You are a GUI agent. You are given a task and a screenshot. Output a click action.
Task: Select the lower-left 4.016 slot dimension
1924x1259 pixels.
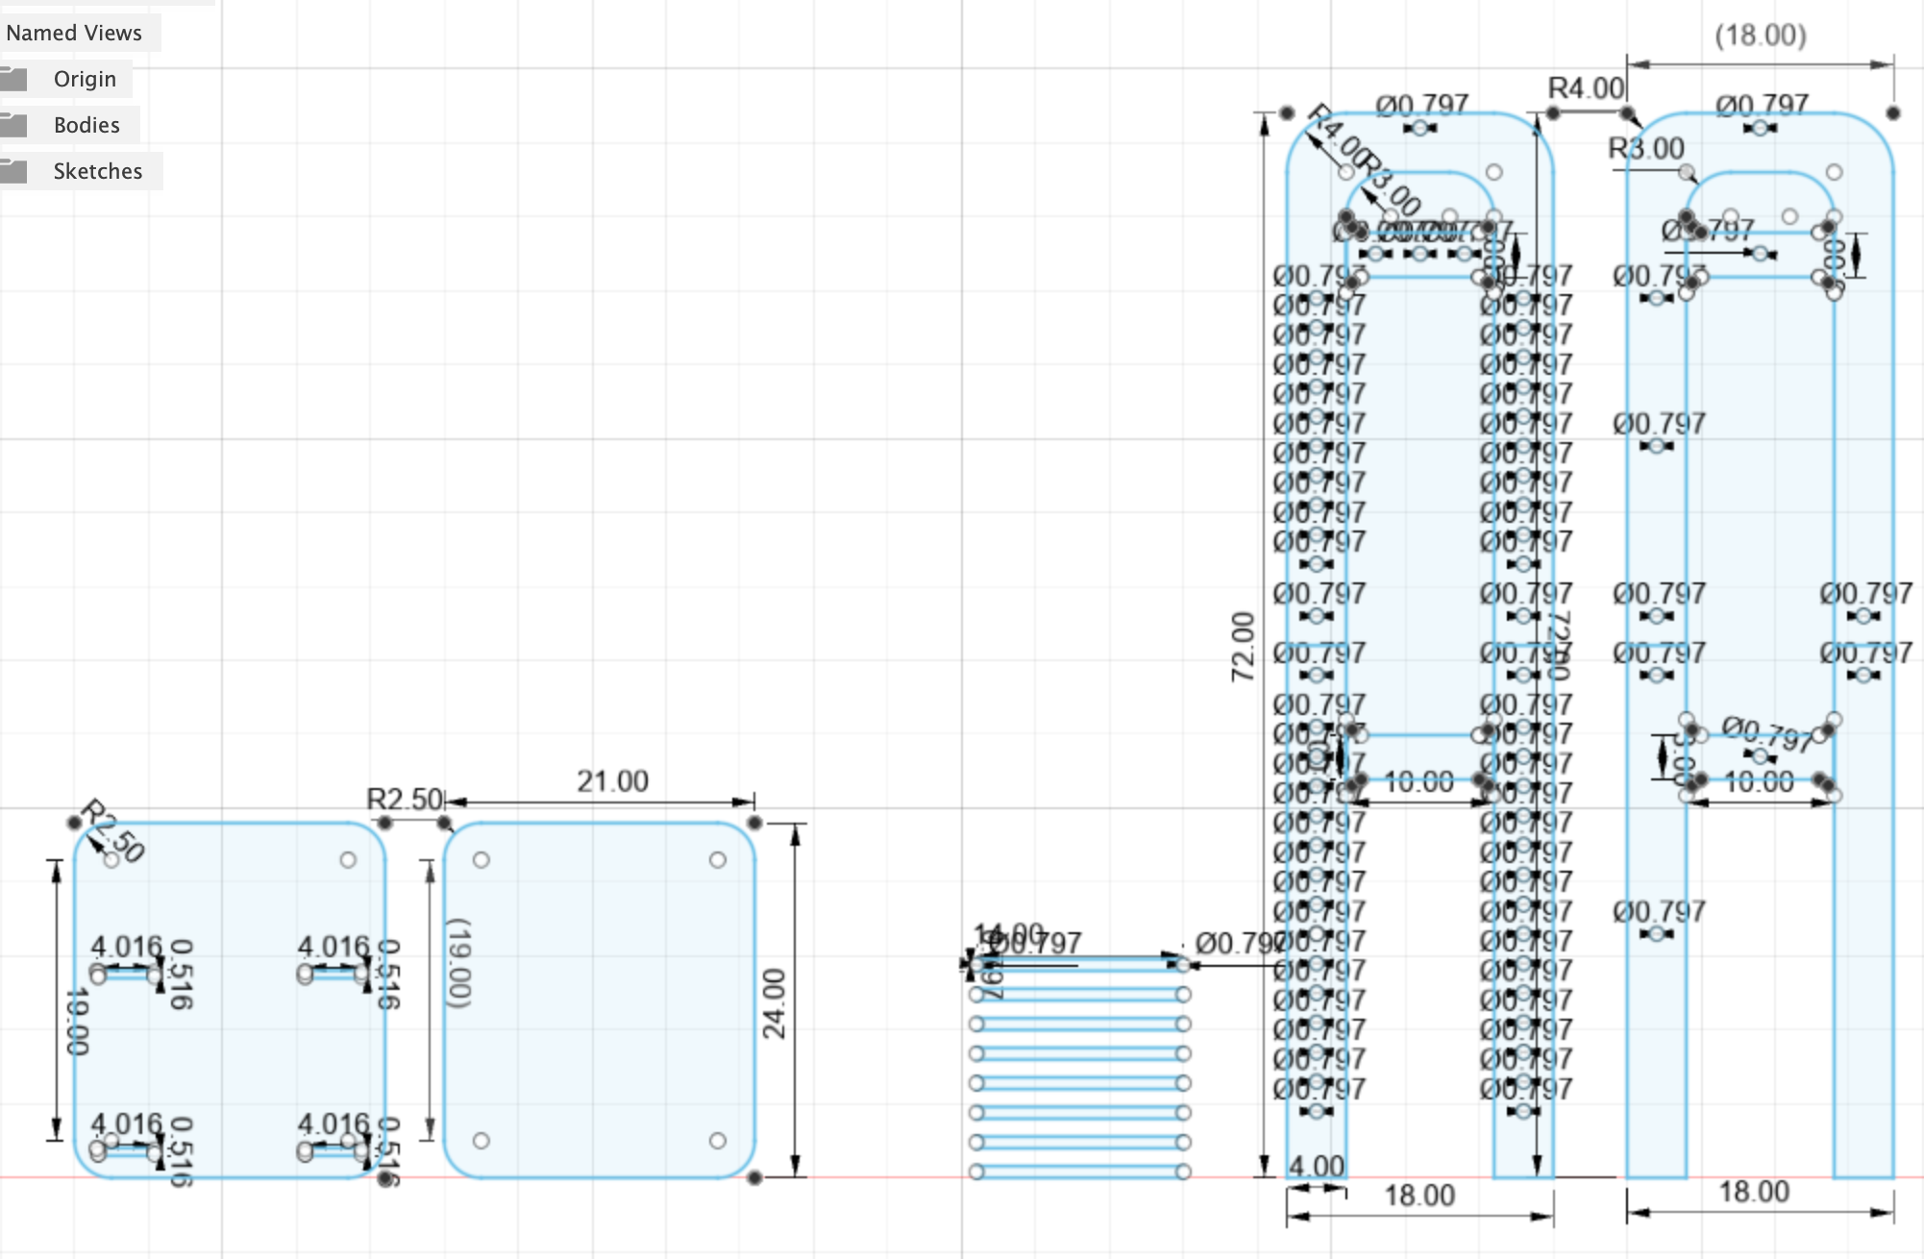pyautogui.click(x=126, y=1123)
